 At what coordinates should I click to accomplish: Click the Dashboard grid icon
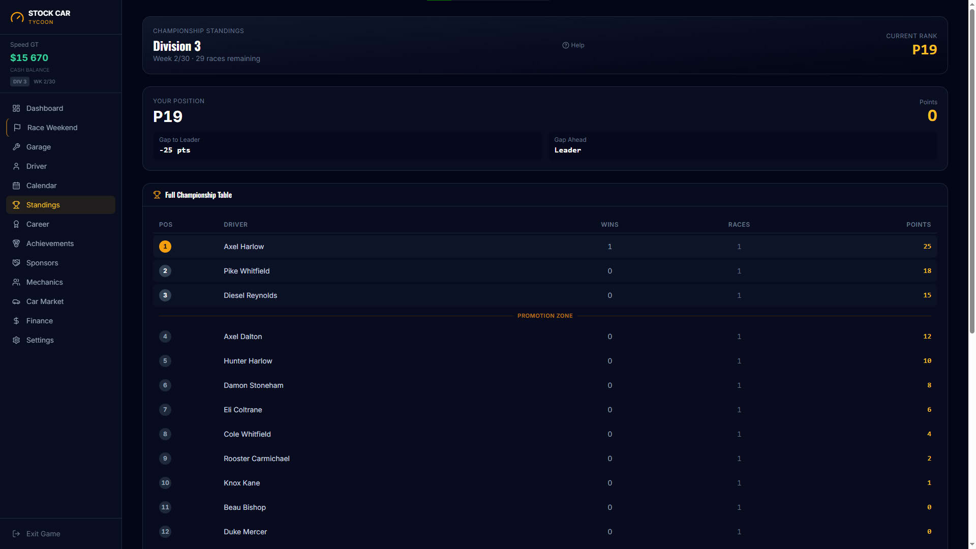tap(16, 108)
